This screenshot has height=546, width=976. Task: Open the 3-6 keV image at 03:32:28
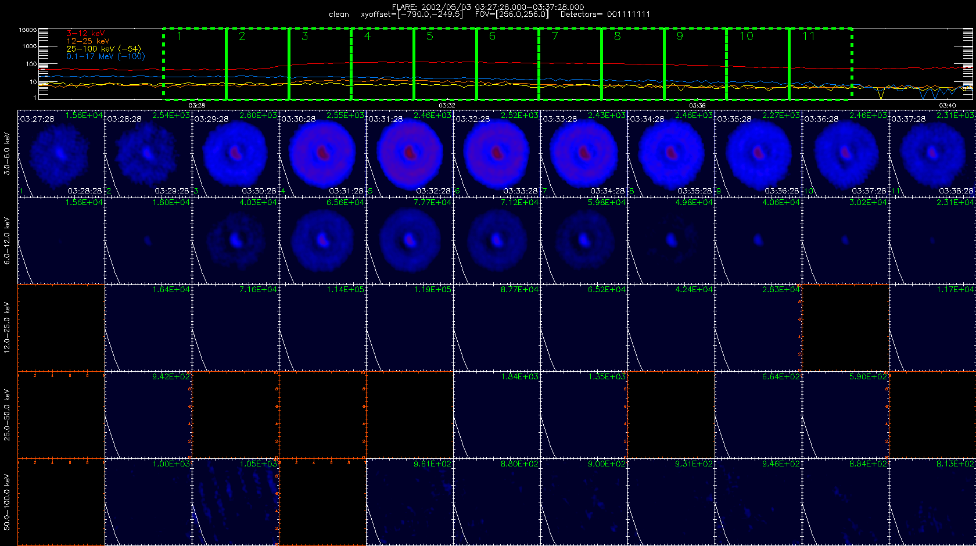click(497, 153)
